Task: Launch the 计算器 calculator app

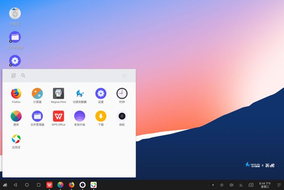Action: (37, 94)
